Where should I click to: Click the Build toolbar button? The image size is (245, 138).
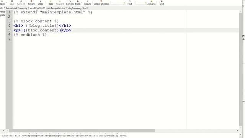(78, 3)
